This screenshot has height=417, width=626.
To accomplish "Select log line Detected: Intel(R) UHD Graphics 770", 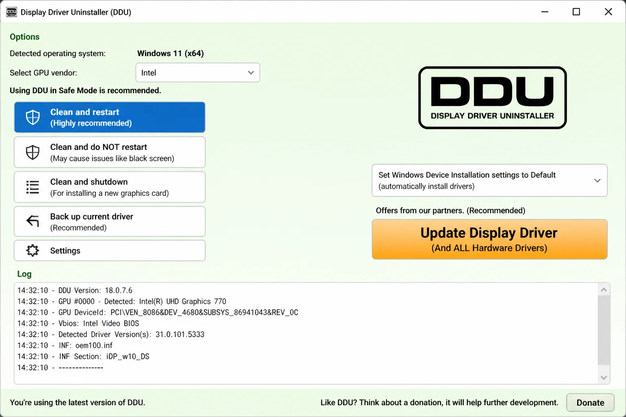I will tap(121, 301).
